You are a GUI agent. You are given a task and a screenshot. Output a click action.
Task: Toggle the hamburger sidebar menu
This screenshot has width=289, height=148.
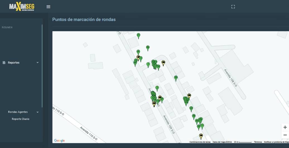pos(48,7)
